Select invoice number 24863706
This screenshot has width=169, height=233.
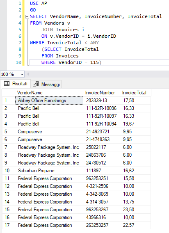click(101, 155)
